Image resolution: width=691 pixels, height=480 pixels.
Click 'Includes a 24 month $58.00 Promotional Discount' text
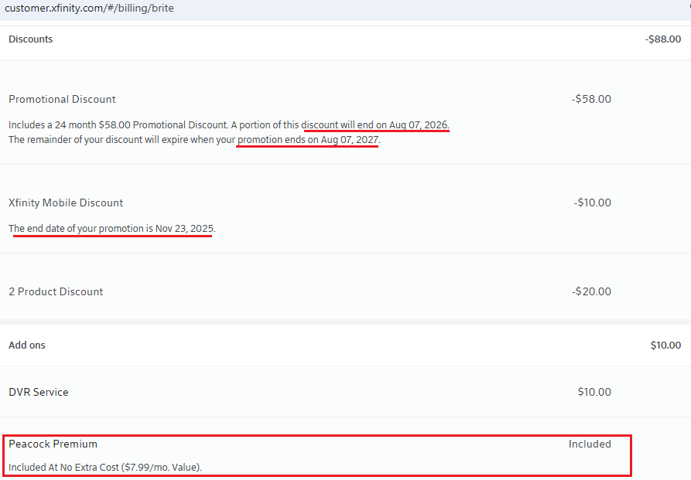[x=118, y=125]
